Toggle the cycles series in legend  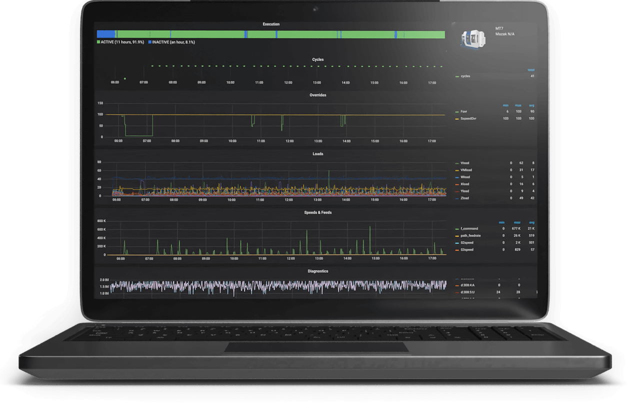[x=464, y=76]
